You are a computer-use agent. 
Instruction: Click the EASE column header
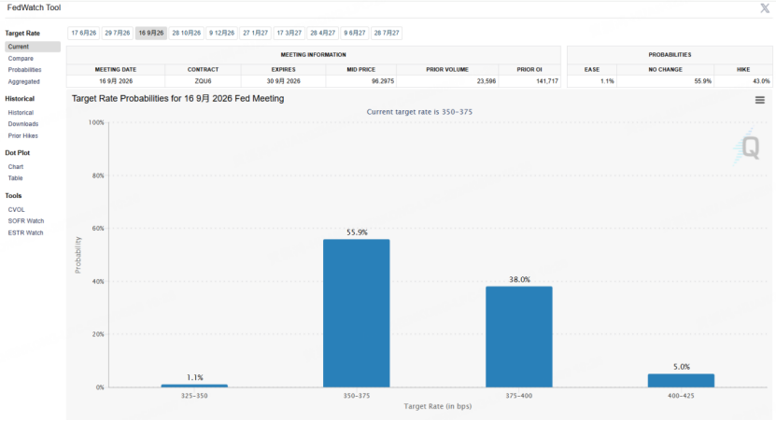(x=591, y=70)
